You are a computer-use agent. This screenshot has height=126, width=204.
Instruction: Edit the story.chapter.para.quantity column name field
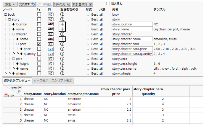pyautogui.click(x=132, y=54)
